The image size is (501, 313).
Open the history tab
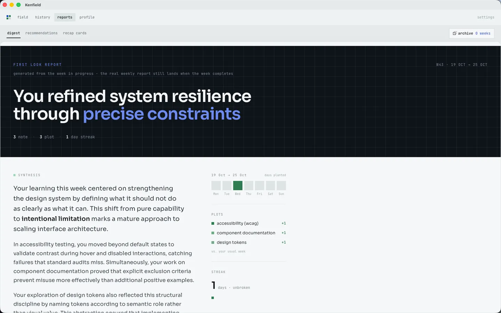click(x=42, y=17)
